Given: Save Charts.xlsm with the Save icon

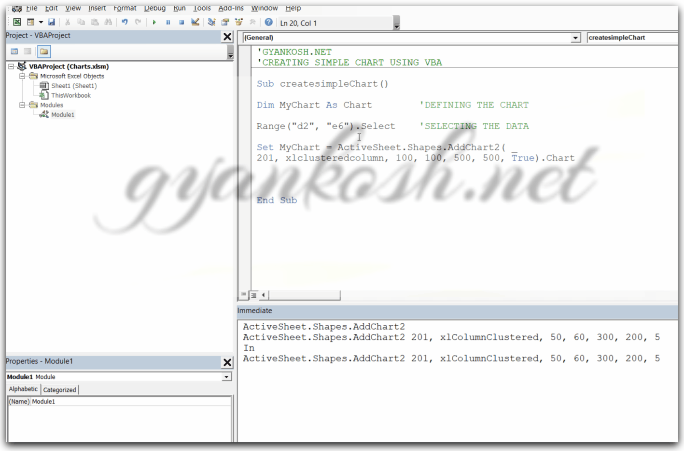Looking at the screenshot, I should pos(51,22).
